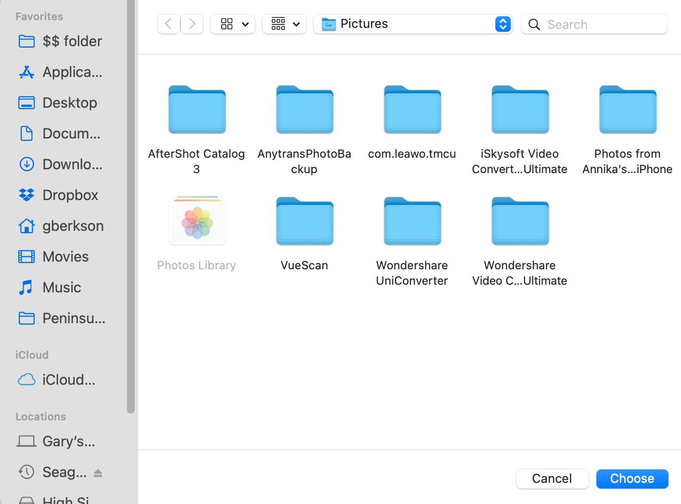681x504 pixels.
Task: Select Music in the sidebar
Action: (x=50, y=288)
